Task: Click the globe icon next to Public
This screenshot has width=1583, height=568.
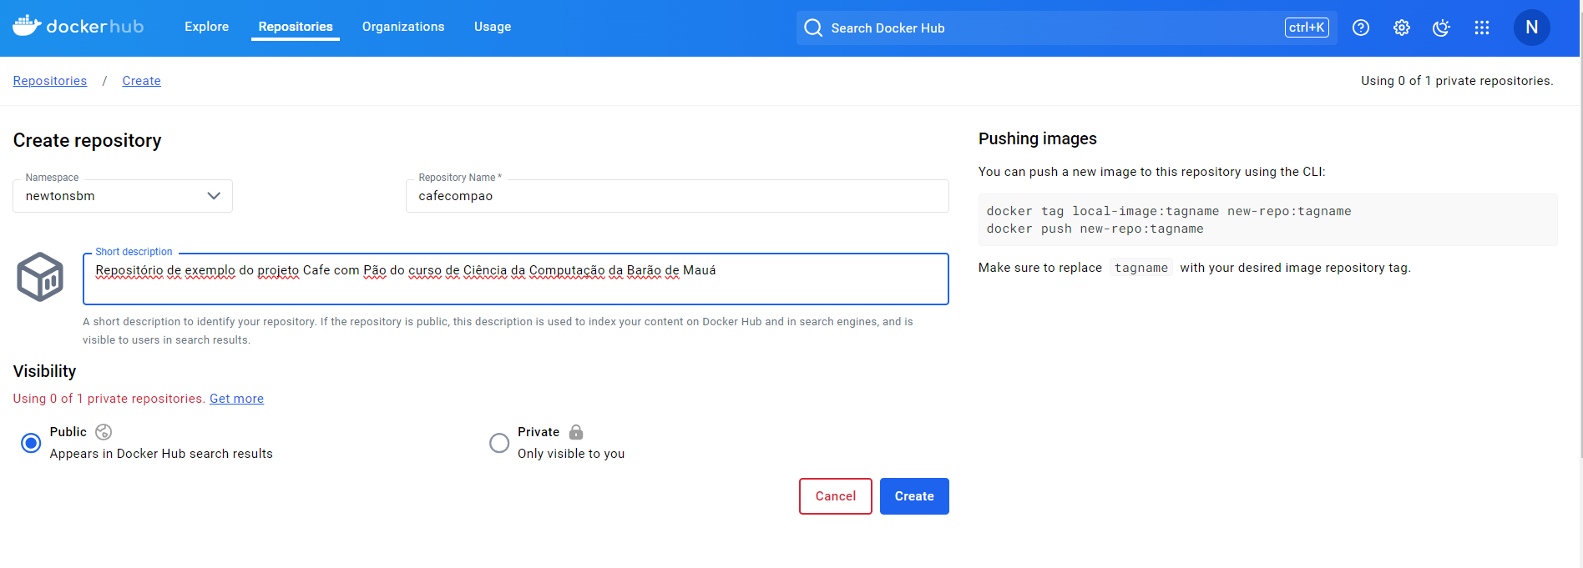Action: point(104,431)
